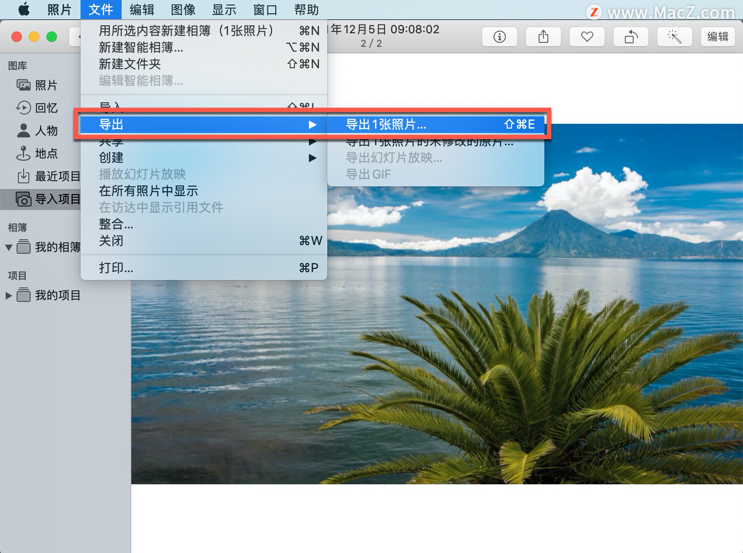Open the 地点 places section

pos(46,154)
